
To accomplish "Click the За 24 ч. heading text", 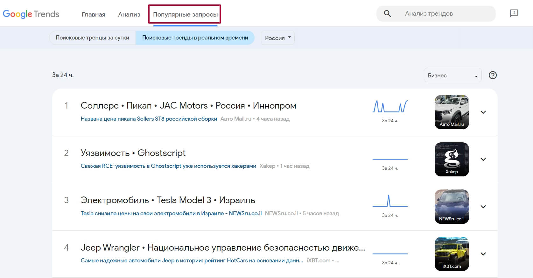I will pos(63,75).
